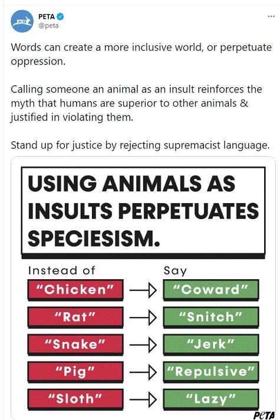280x420 pixels.
Task: Click the green "Jerk" box
Action: tap(211, 345)
